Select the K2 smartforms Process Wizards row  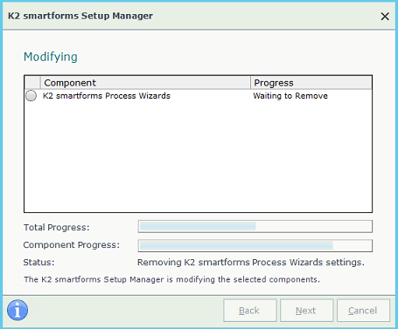click(198, 96)
